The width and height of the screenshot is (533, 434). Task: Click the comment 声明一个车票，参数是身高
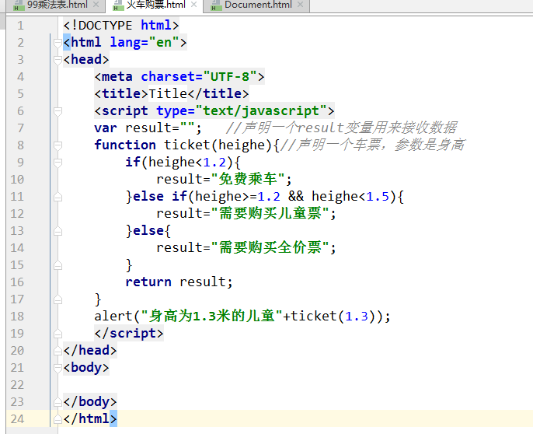[x=373, y=145]
